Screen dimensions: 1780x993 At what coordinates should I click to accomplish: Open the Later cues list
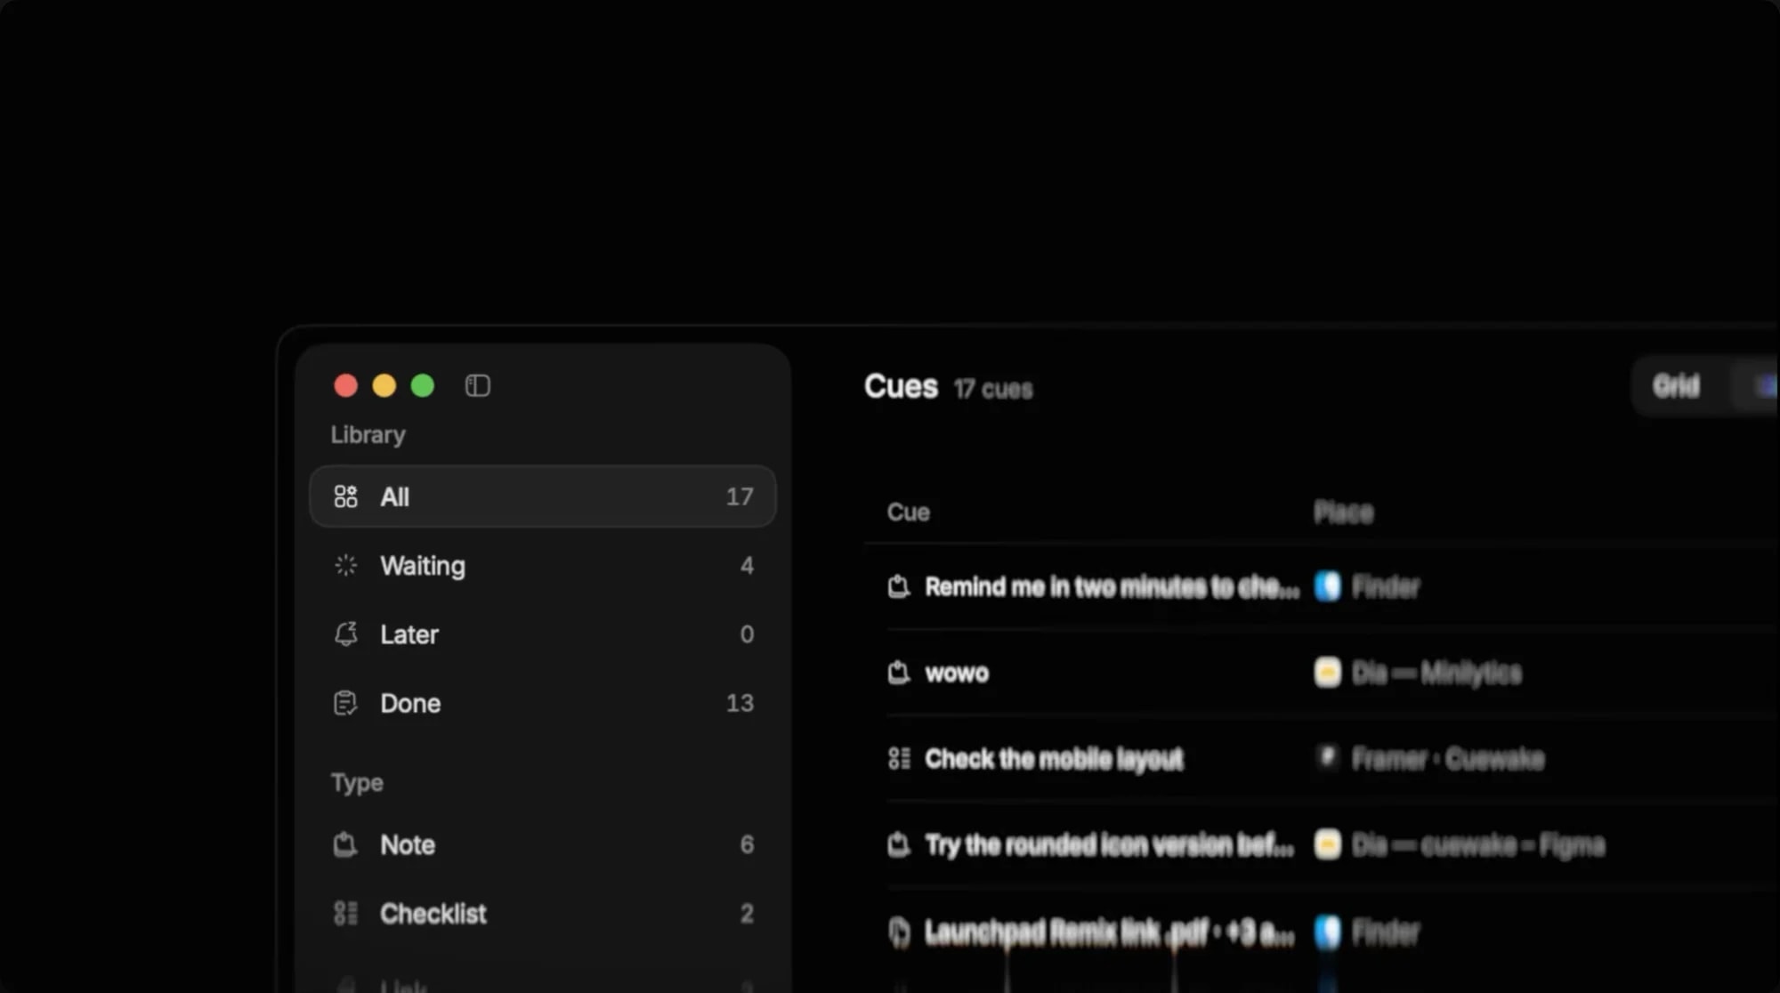(x=543, y=634)
